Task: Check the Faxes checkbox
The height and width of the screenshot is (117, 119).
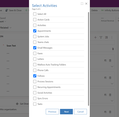Action: pos(35,53)
